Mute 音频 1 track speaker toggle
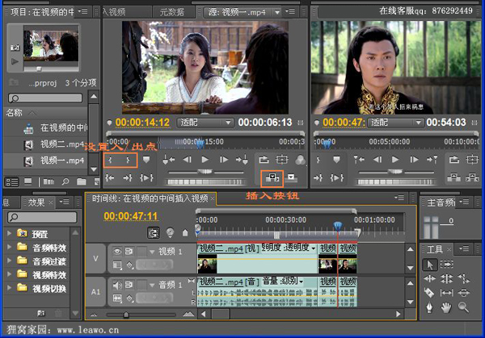 [x=117, y=285]
